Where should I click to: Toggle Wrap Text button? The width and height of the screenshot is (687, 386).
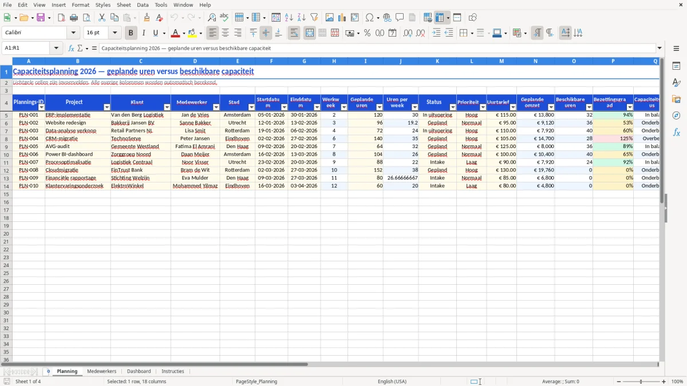coord(294,33)
